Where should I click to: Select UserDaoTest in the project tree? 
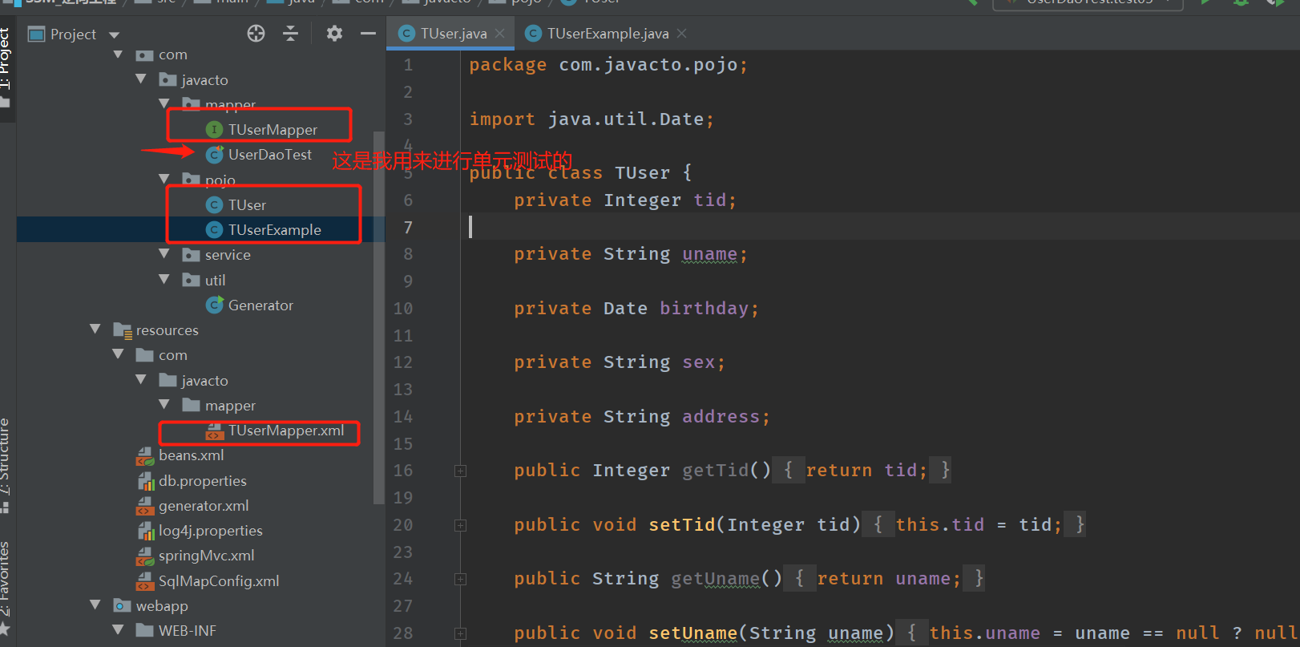[270, 155]
